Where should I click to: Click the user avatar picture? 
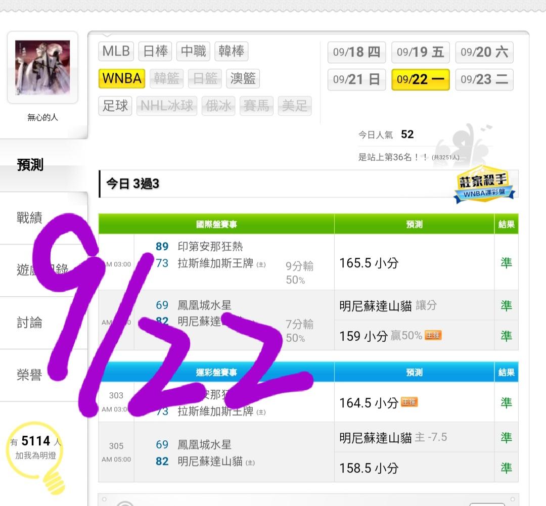[42, 68]
